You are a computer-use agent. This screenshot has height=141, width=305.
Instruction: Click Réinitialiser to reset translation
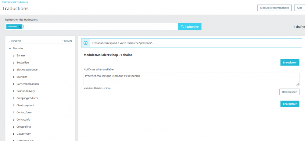click(289, 92)
